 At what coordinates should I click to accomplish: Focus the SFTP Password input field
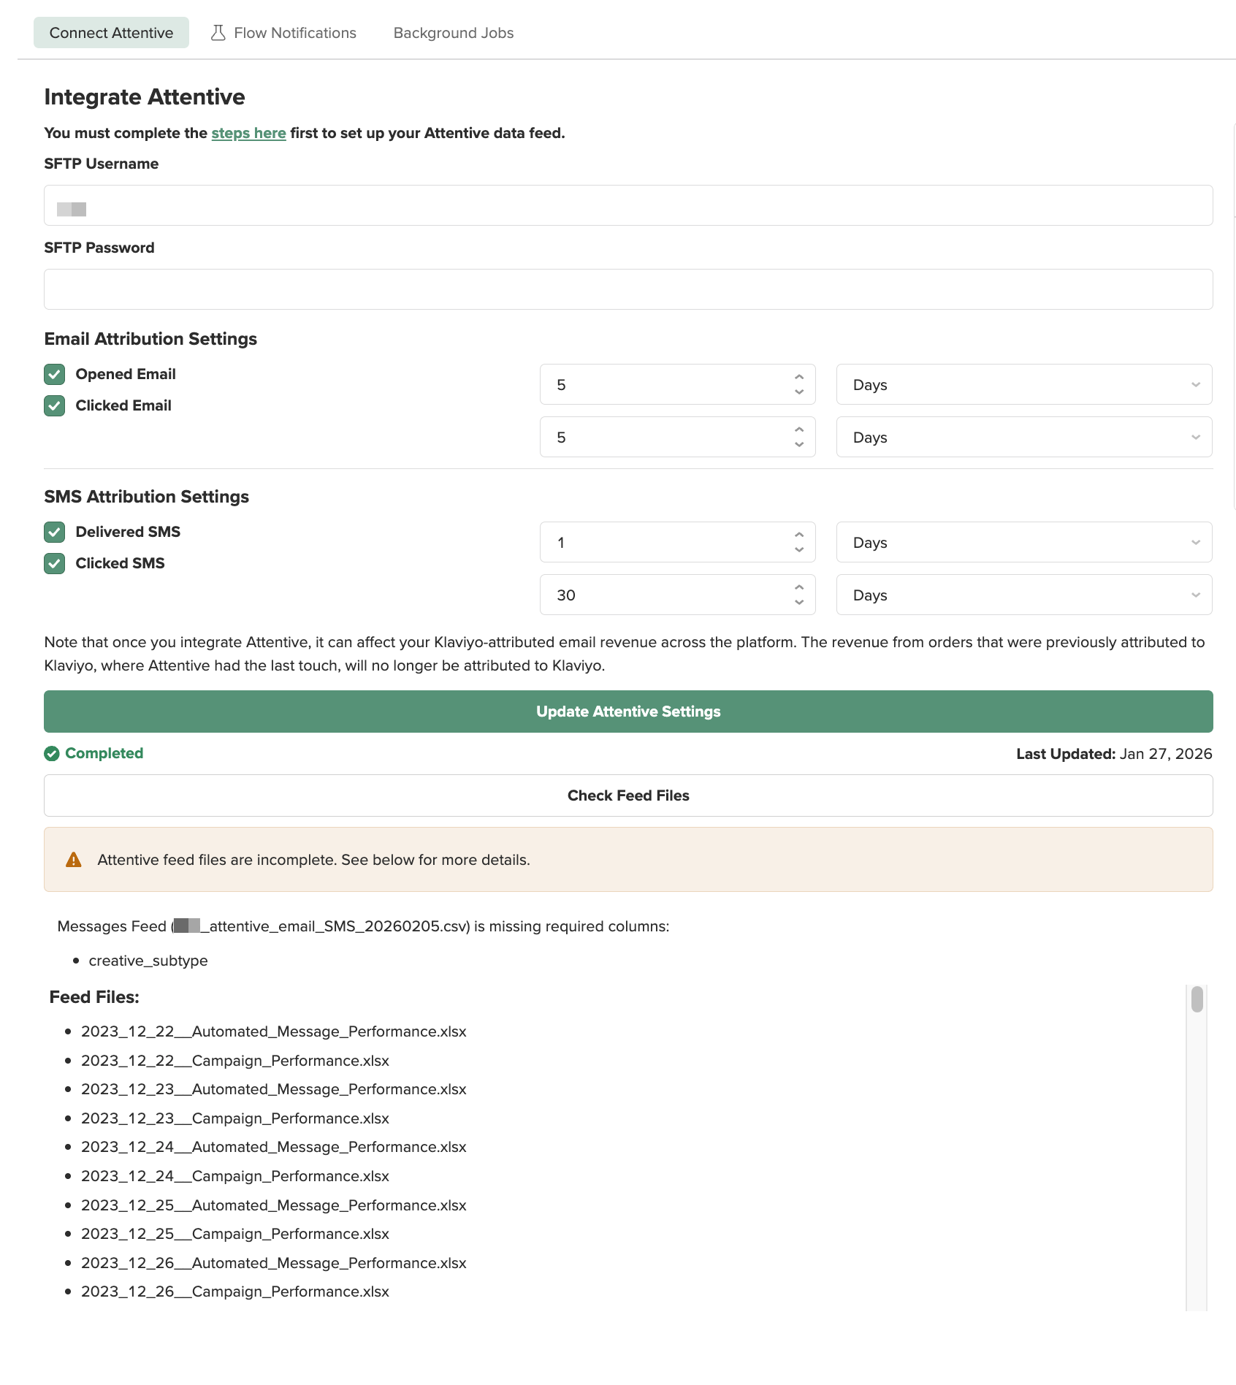[628, 289]
